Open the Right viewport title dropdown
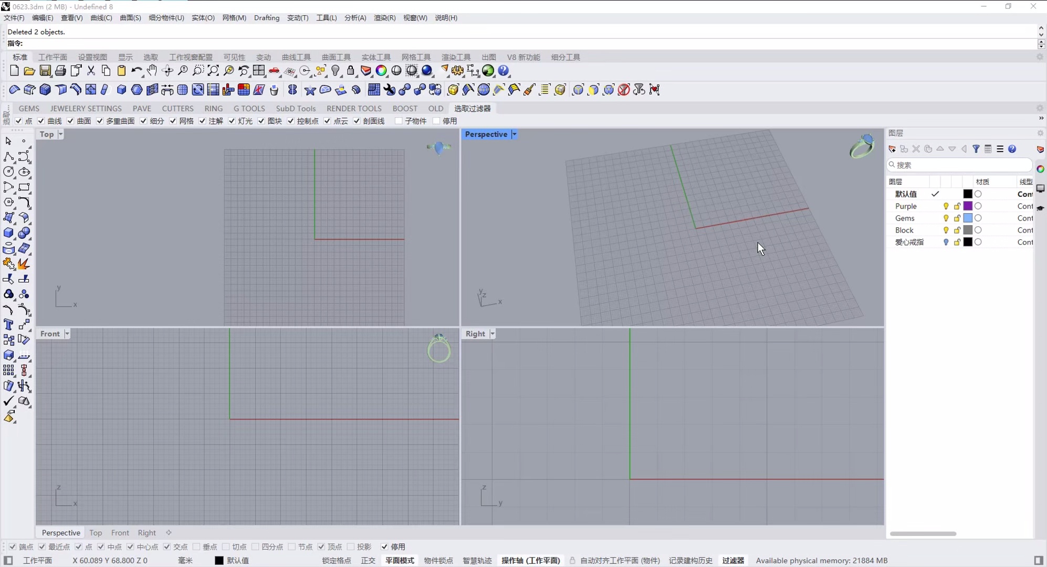The image size is (1047, 567). click(x=493, y=333)
